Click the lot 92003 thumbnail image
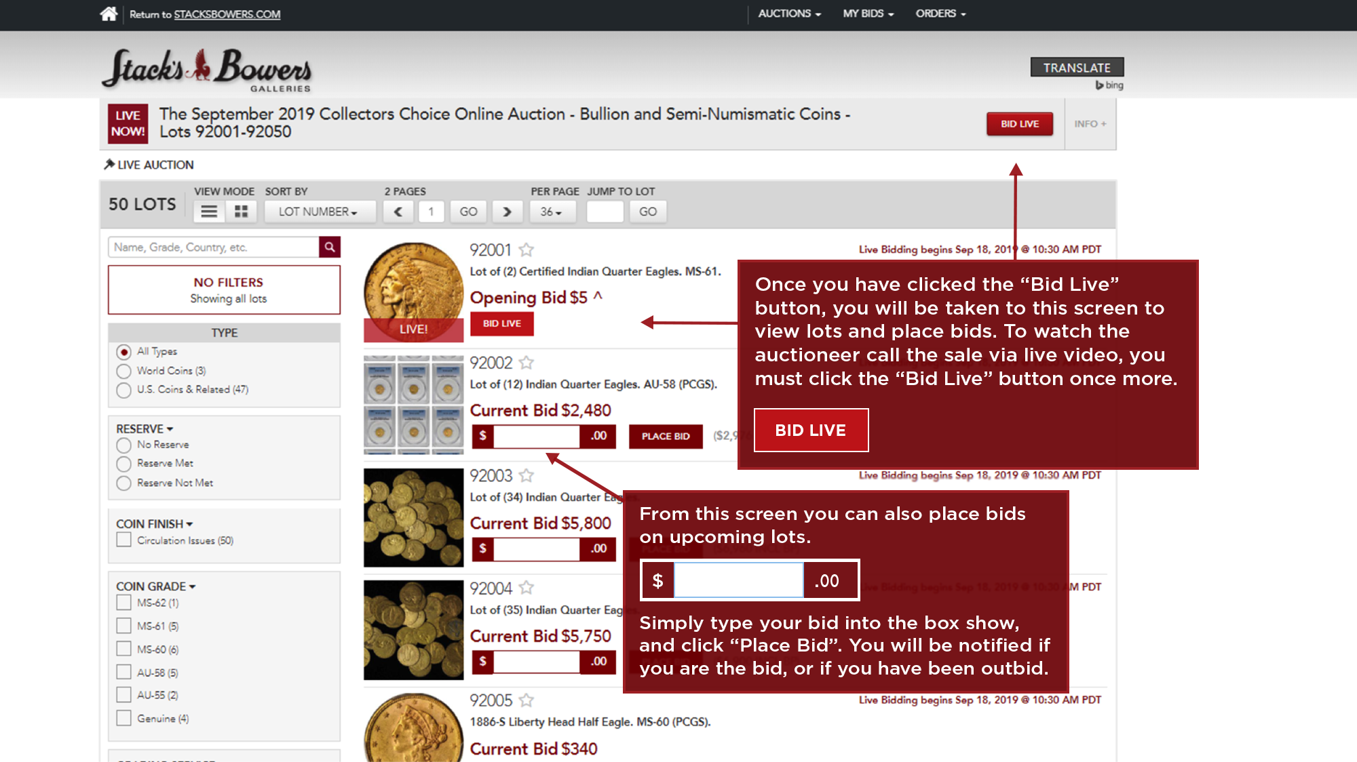1357x762 pixels. [411, 517]
